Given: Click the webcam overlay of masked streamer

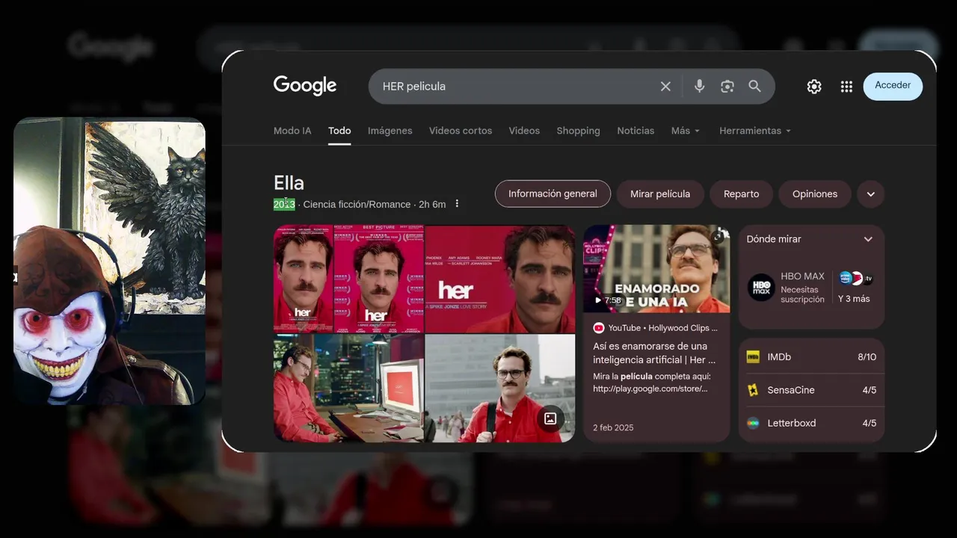Looking at the screenshot, I should pyautogui.click(x=109, y=262).
